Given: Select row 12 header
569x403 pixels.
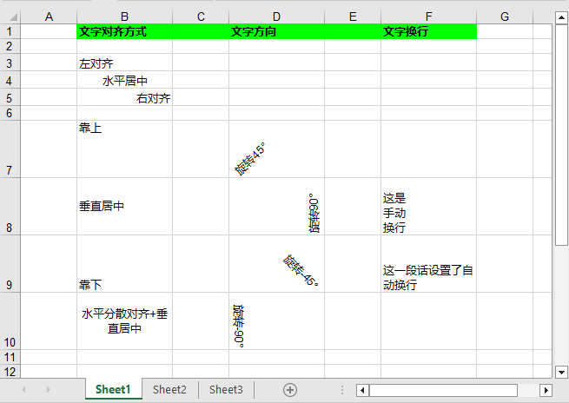Looking at the screenshot, I should point(10,372).
